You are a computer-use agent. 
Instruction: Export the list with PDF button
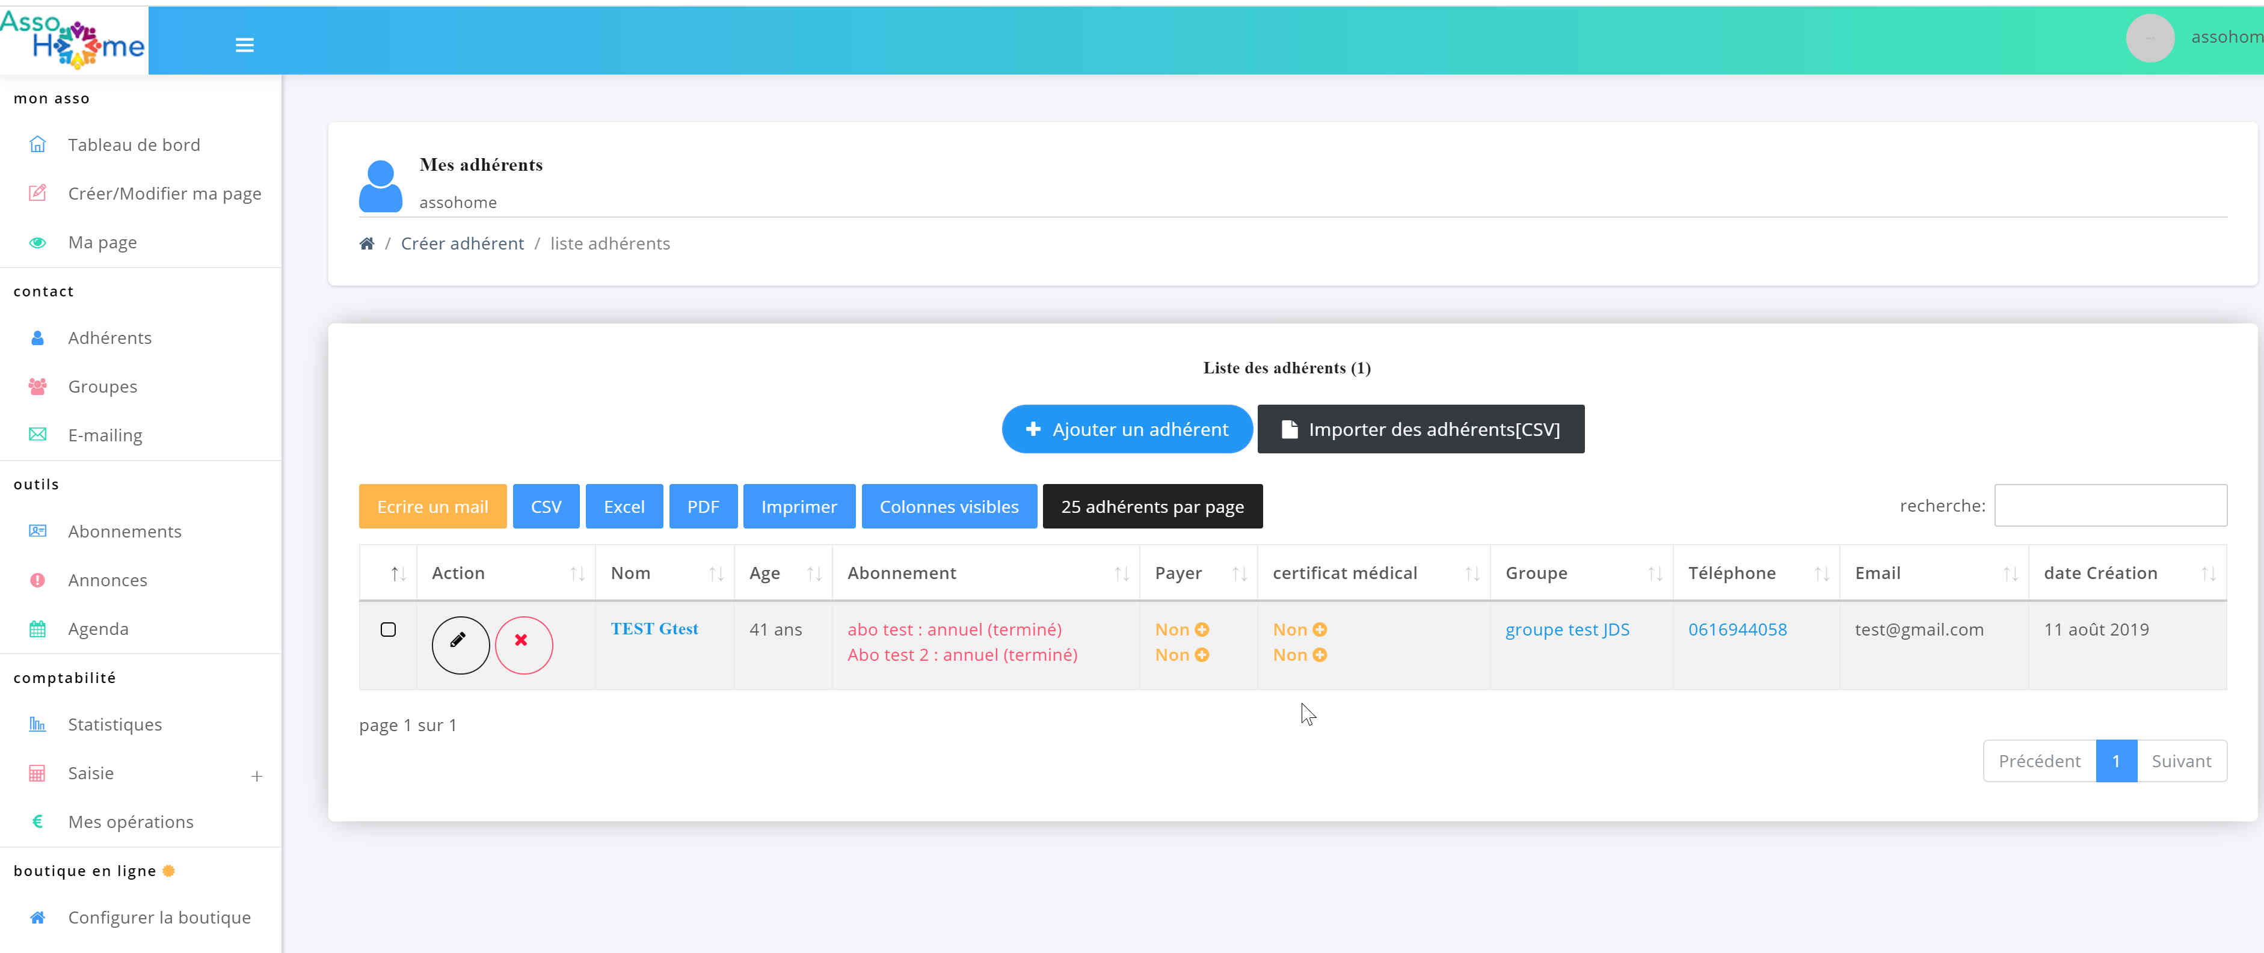[x=703, y=507]
